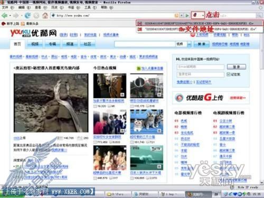
Task: Open the 帮助 menu
Action: tap(107, 7)
